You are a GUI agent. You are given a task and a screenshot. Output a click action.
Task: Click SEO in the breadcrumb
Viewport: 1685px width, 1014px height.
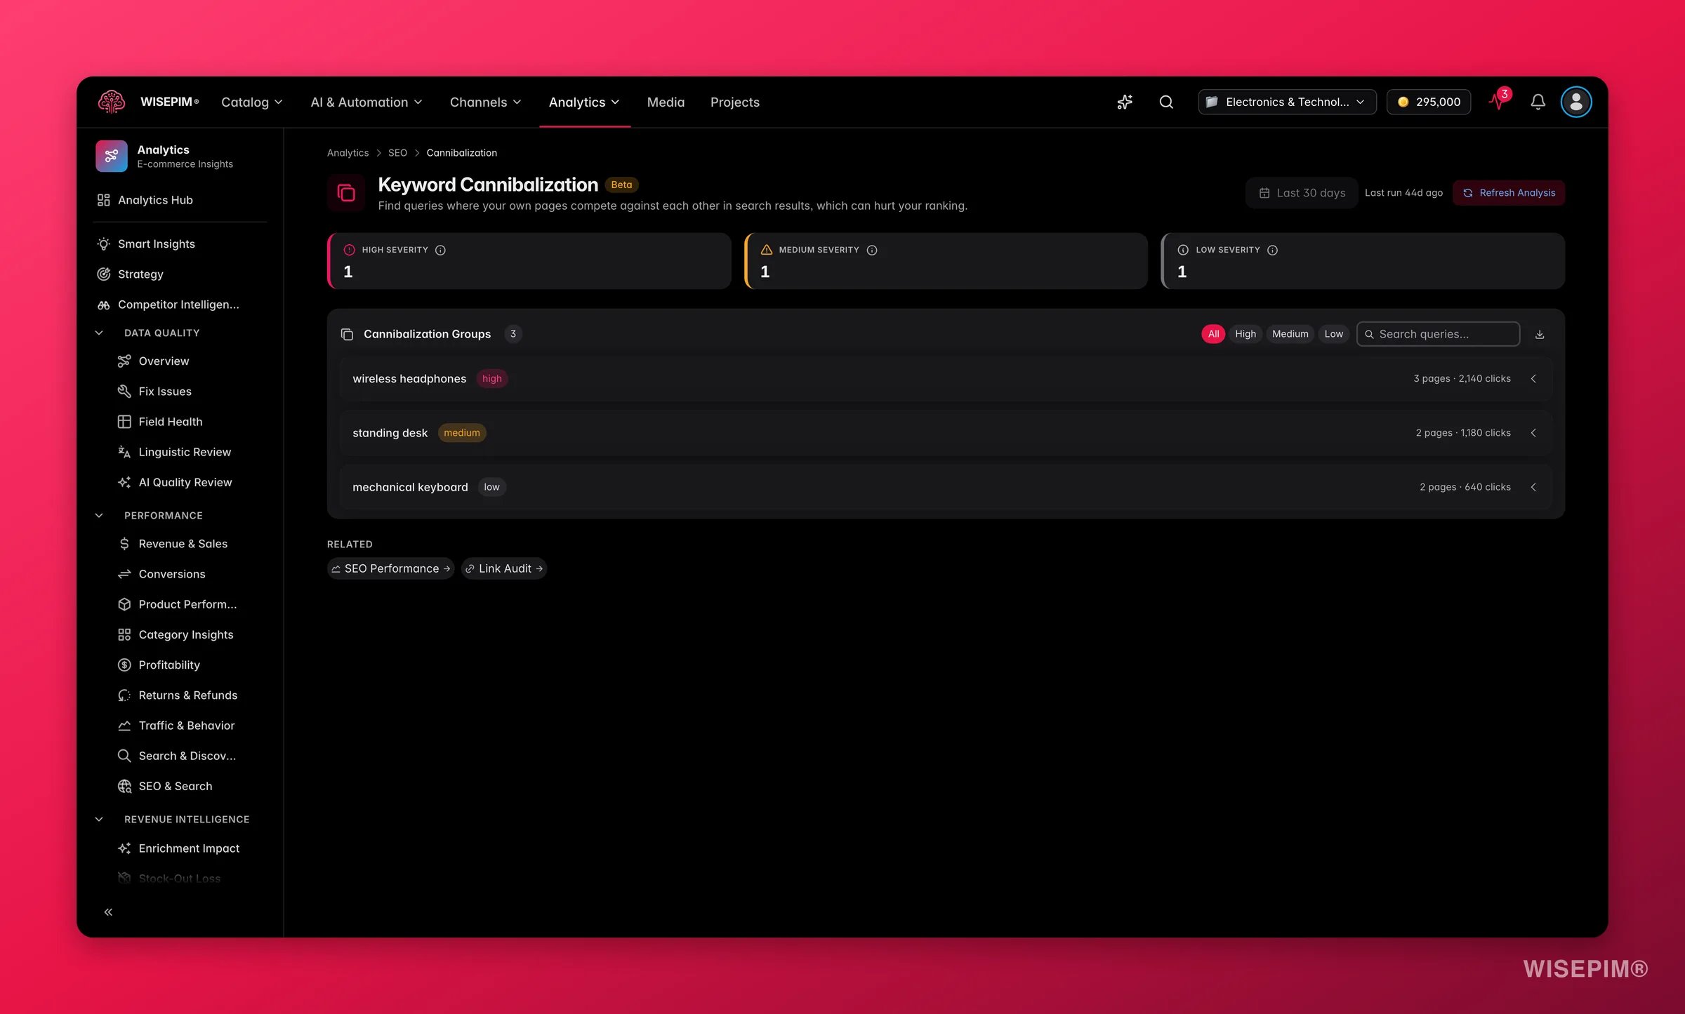[397, 152]
